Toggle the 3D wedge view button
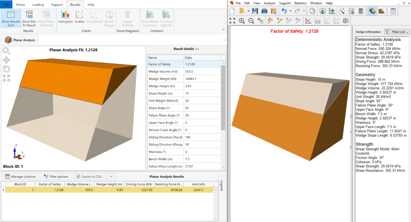This screenshot has width=411, height=222. (x=372, y=11)
